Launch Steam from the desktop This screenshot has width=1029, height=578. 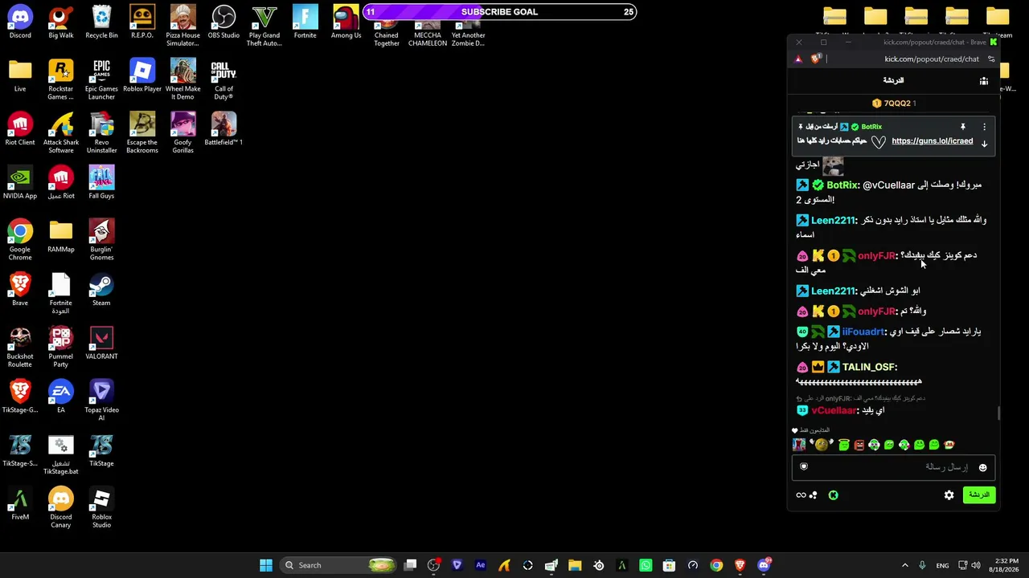[101, 290]
